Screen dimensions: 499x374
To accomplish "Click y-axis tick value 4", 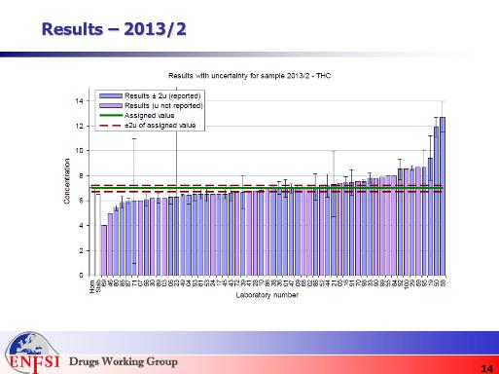I will [x=81, y=225].
